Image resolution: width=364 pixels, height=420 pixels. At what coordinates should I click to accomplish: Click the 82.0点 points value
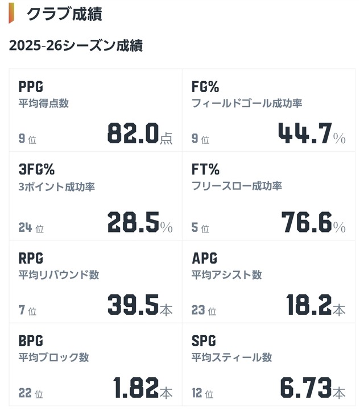pyautogui.click(x=140, y=134)
